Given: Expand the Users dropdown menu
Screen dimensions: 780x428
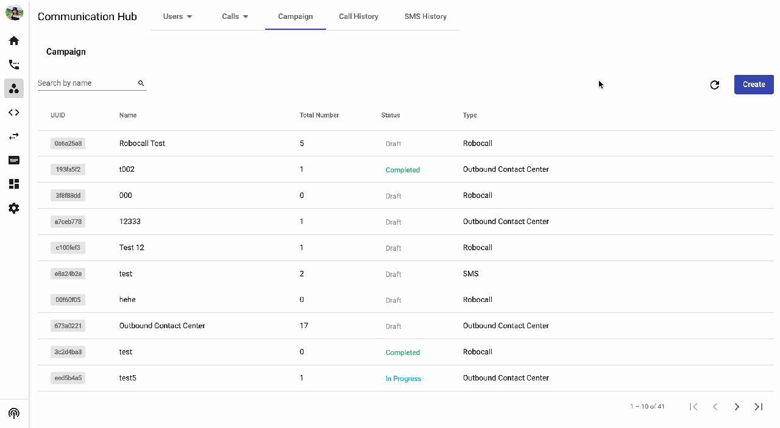Looking at the screenshot, I should tap(177, 16).
